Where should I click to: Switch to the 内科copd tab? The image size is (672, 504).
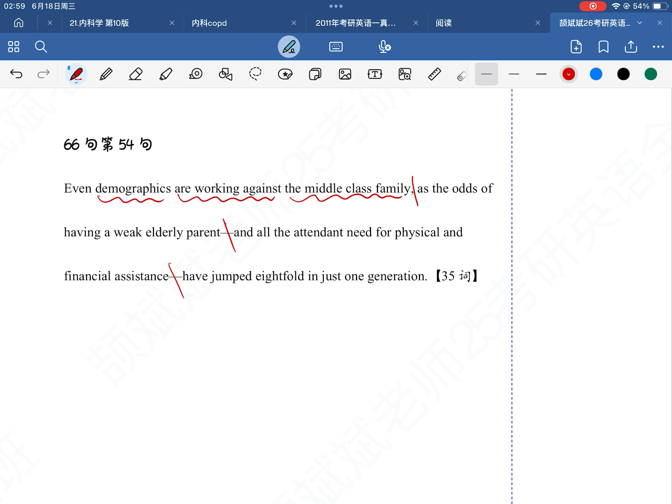[209, 23]
